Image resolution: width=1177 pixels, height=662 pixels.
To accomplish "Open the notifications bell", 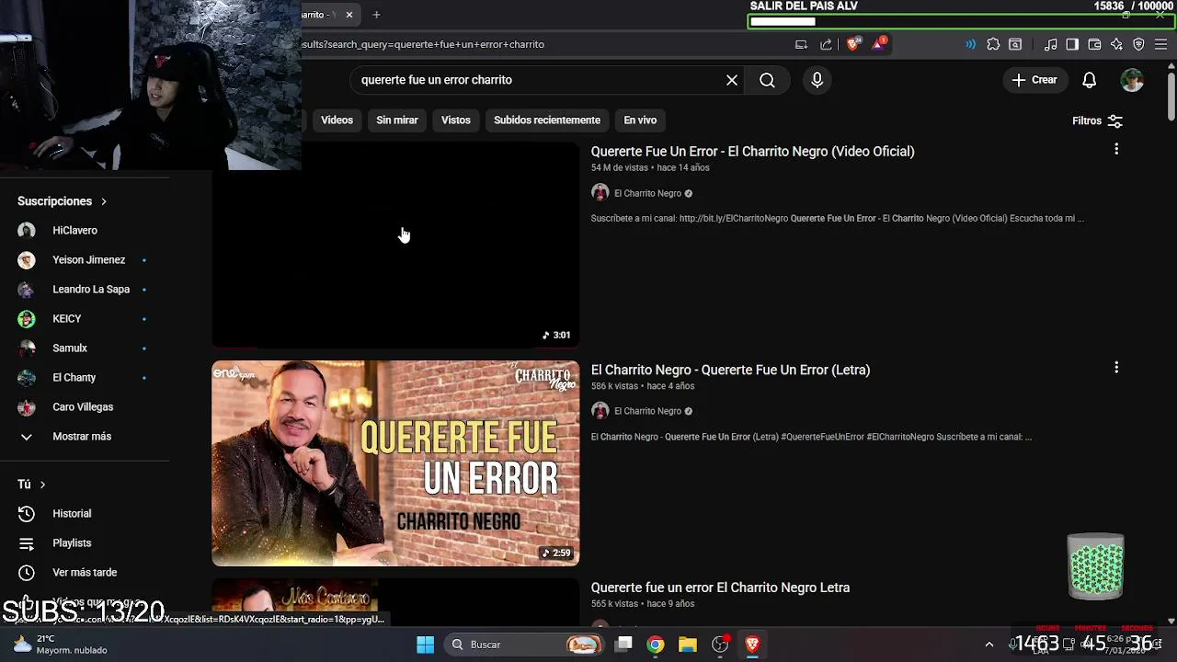I will click(1089, 80).
